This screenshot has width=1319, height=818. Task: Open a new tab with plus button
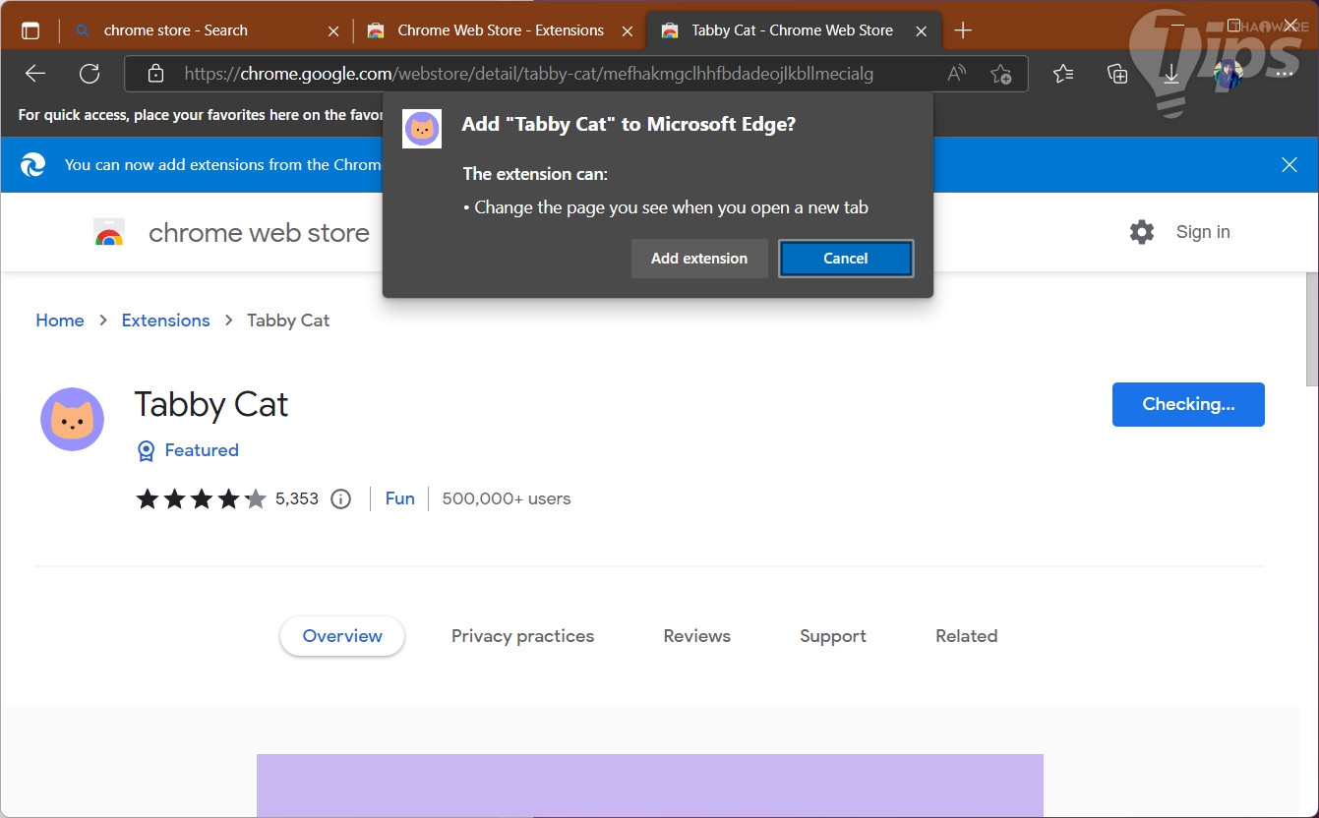click(963, 30)
